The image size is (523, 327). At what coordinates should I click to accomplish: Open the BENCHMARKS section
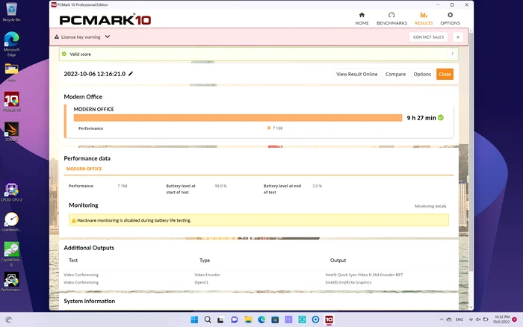pyautogui.click(x=392, y=19)
